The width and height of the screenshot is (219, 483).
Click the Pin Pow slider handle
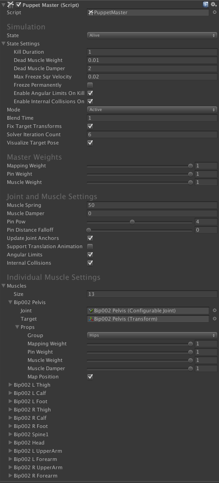[132, 222]
